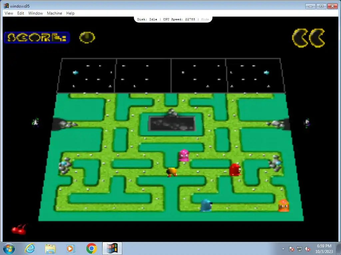Close the windows95 window

[x=332, y=6]
